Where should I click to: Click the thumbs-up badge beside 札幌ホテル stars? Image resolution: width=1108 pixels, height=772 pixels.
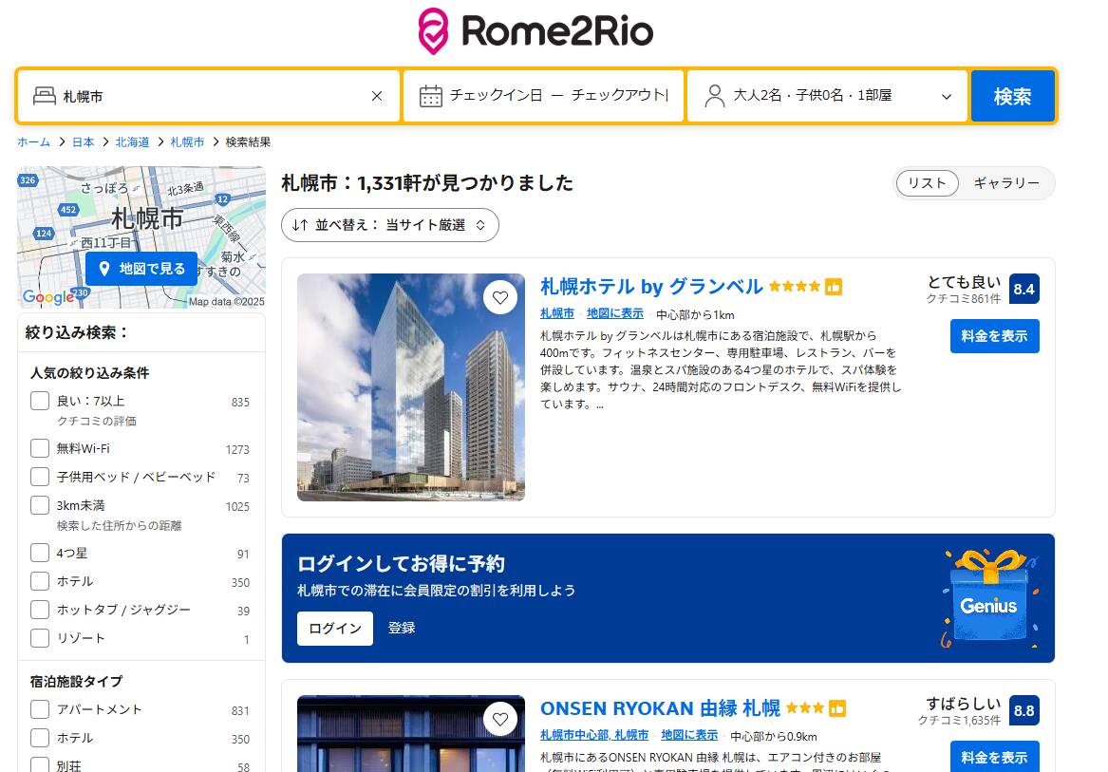tap(834, 287)
